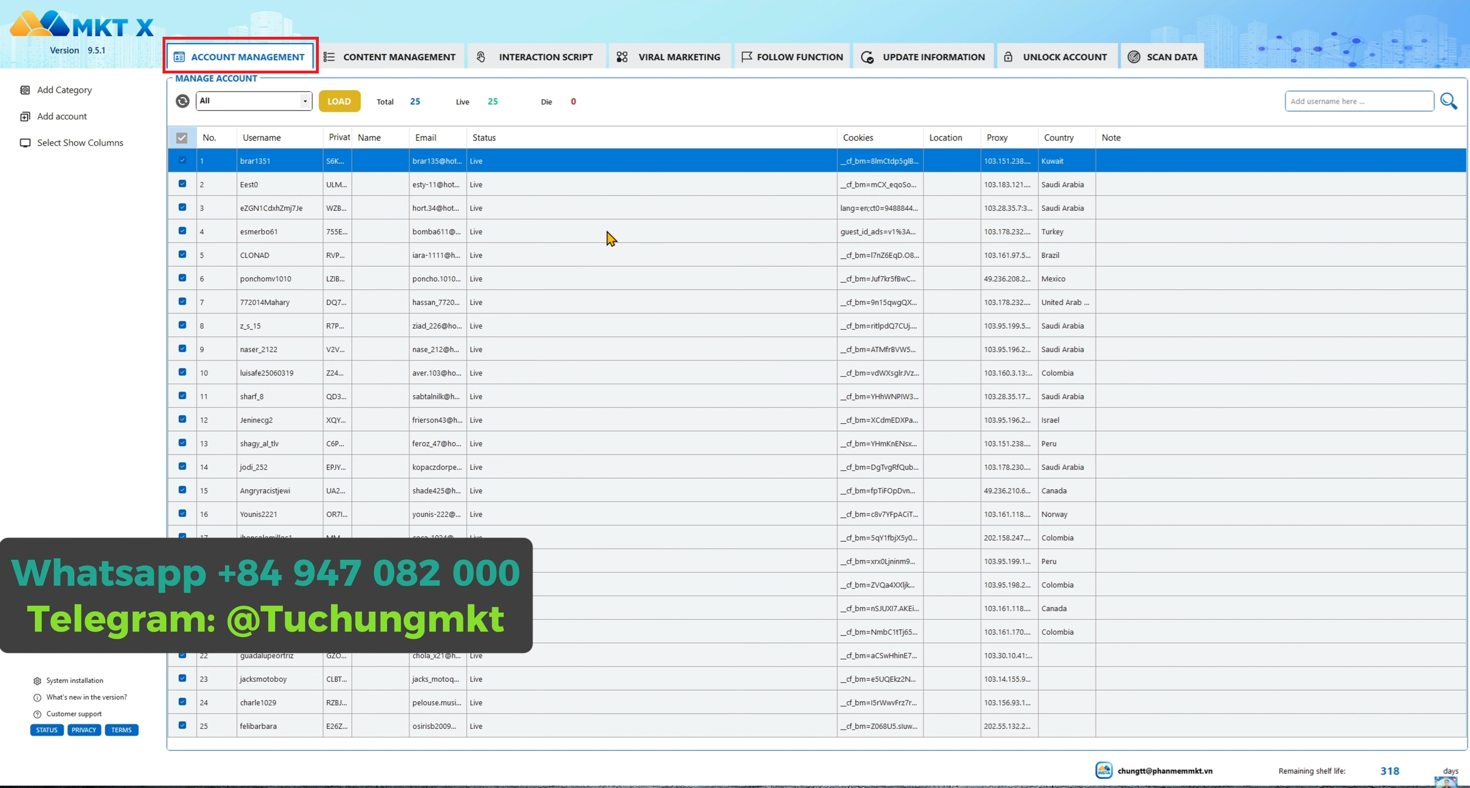Click the Select Show Columns monitor icon
This screenshot has height=788, width=1470.
click(25, 143)
